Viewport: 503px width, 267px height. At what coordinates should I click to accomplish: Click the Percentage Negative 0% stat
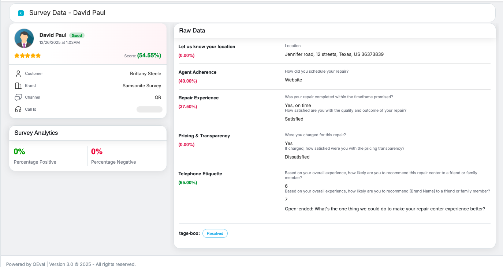point(97,151)
